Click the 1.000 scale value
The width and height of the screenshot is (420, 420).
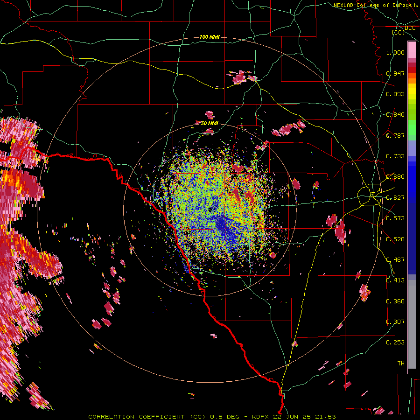click(x=395, y=52)
